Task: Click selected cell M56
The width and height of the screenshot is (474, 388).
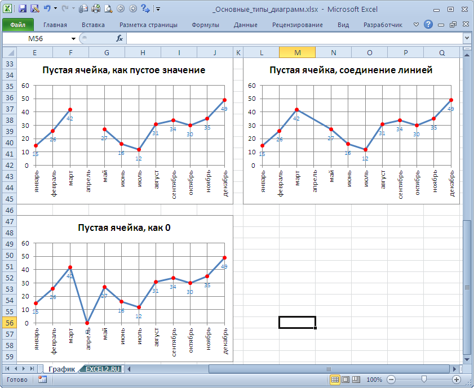Action: coord(297,322)
